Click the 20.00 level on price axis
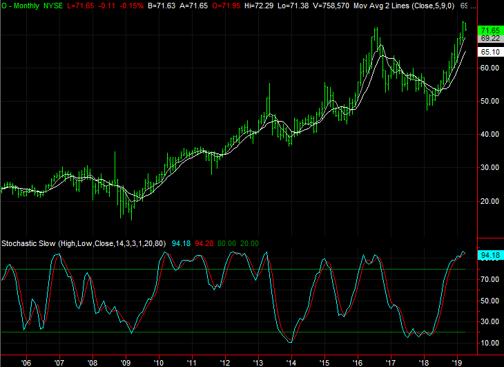The image size is (504, 367). [490, 201]
